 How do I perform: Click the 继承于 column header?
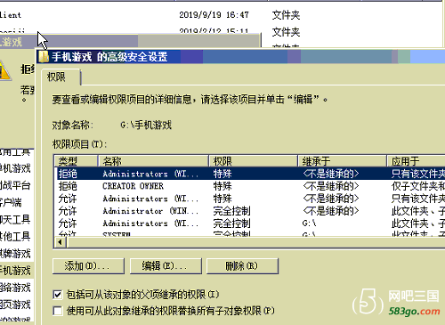342,161
